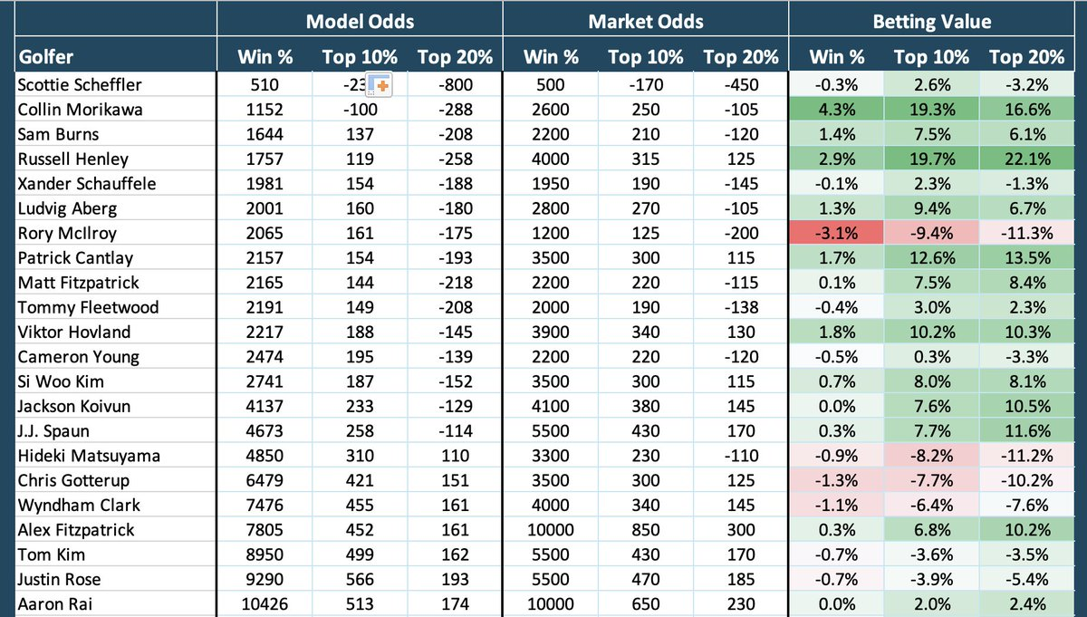Select Chris Gotterup's -10.2% cell
The image size is (1087, 617).
pos(1026,480)
